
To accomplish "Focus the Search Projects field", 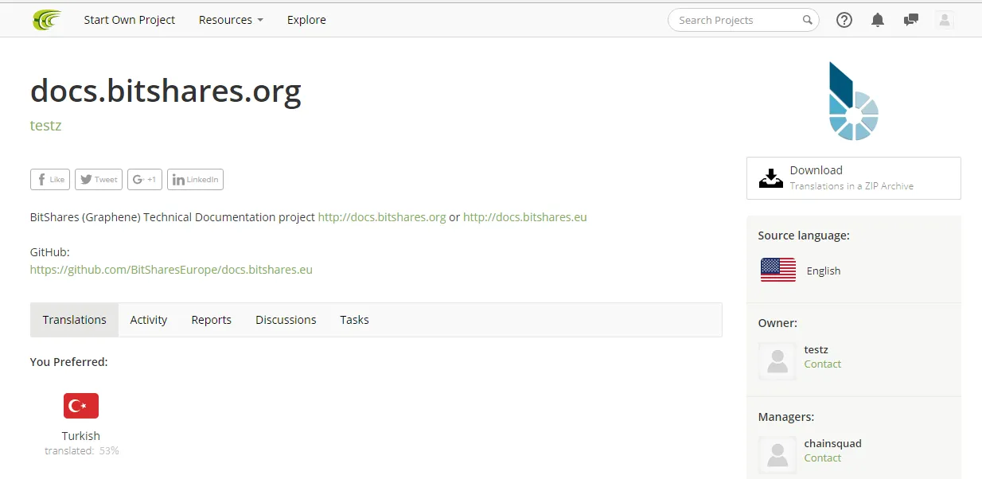I will coord(743,20).
